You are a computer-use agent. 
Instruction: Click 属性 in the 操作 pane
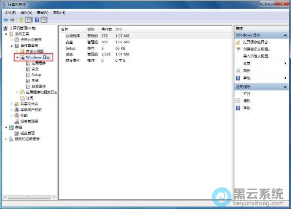247,101
